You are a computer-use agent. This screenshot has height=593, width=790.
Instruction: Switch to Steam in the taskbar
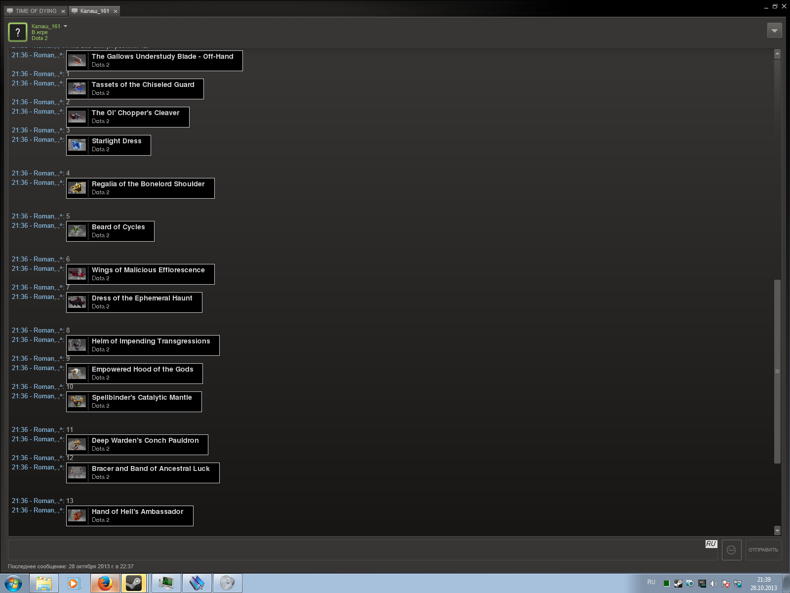134,584
